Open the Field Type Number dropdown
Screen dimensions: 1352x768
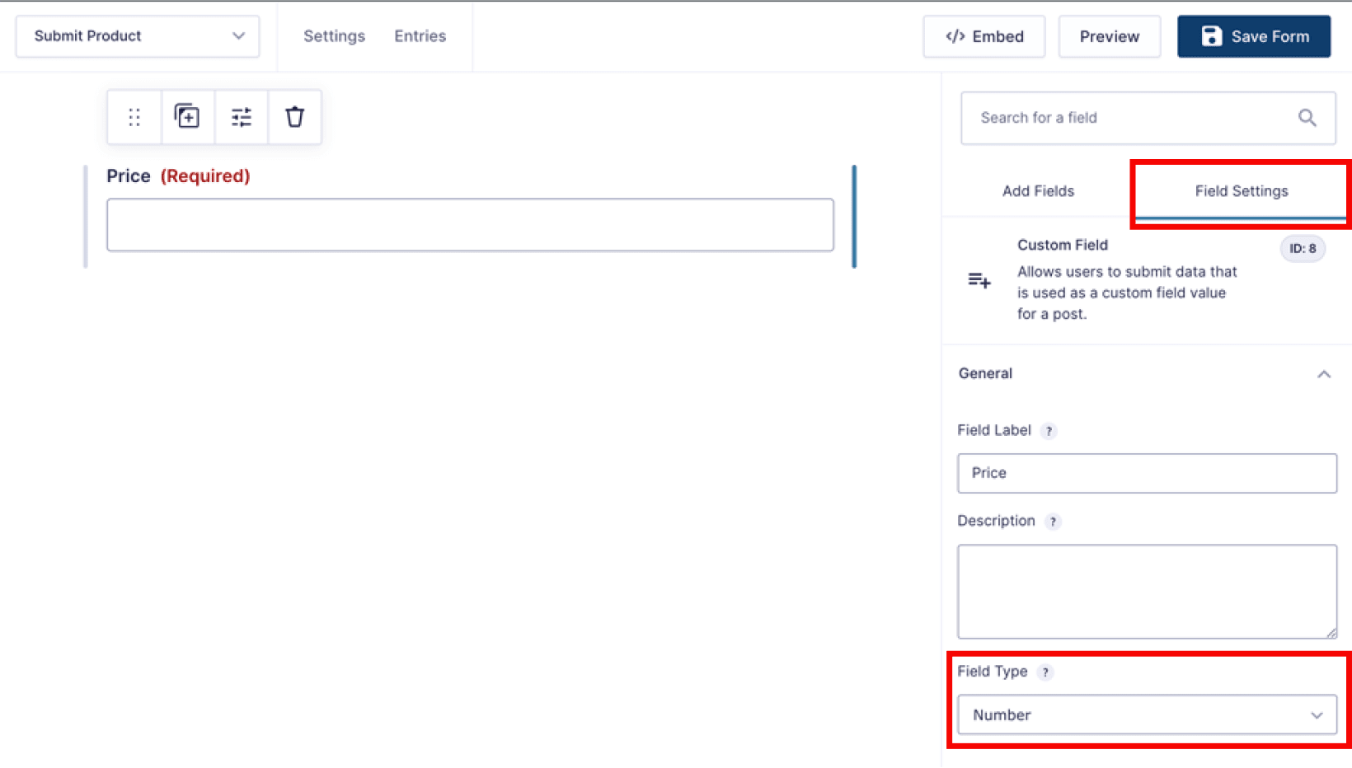(1146, 715)
